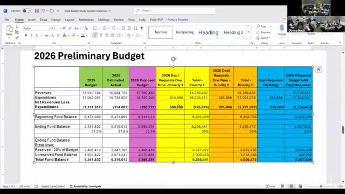345x194 pixels.
Task: Click the Decrease Indent icon
Action: [123, 28]
